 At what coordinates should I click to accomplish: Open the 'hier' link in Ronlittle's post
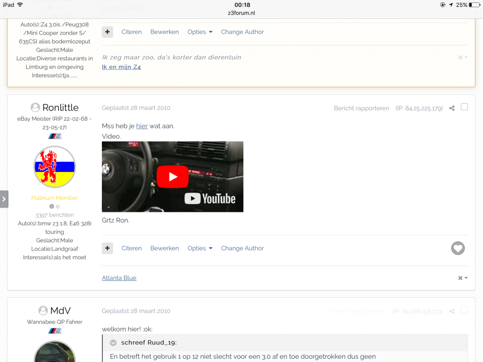[x=142, y=126]
